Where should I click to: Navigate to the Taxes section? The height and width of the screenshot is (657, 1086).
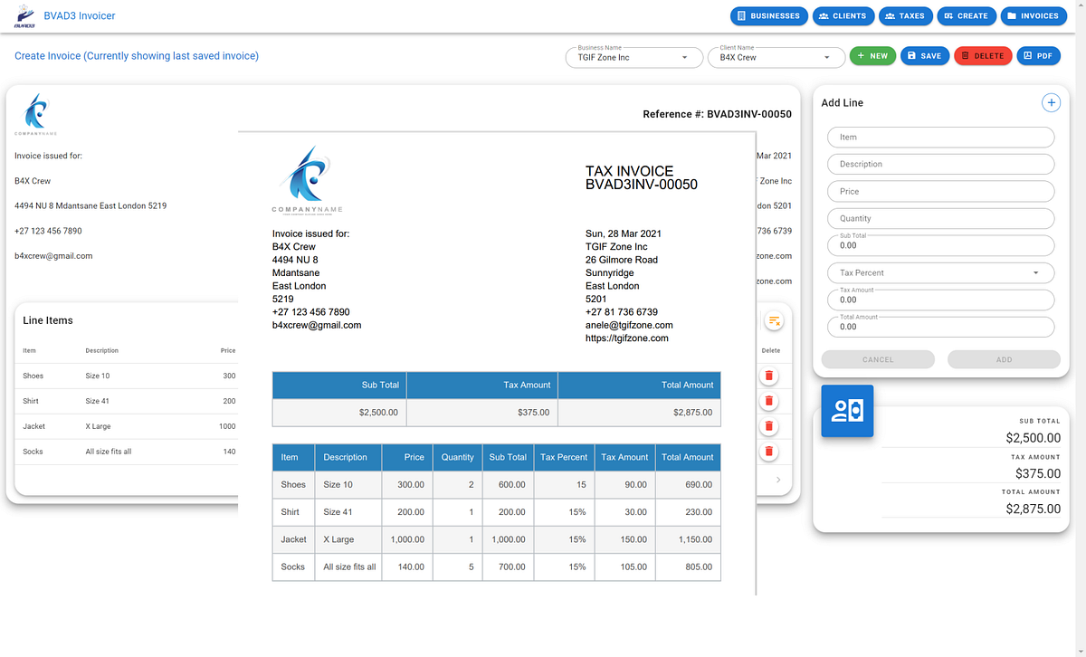(905, 15)
